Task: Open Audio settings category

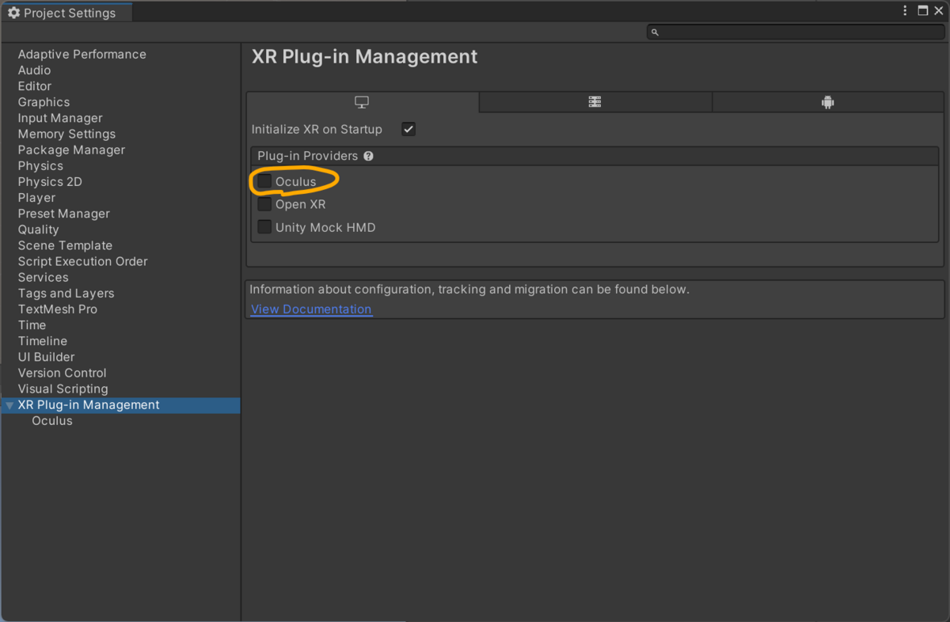Action: 34,70
